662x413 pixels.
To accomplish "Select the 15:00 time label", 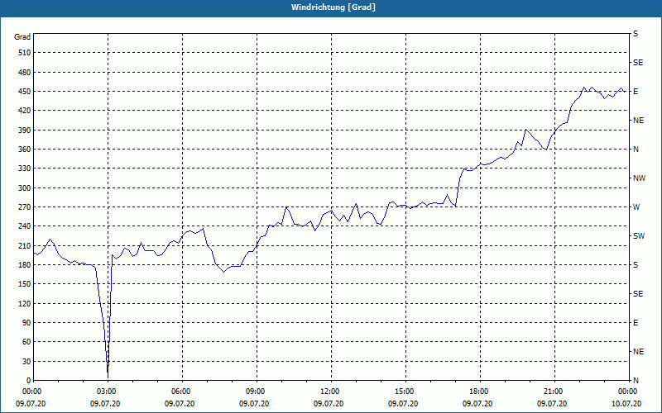I will tap(405, 392).
